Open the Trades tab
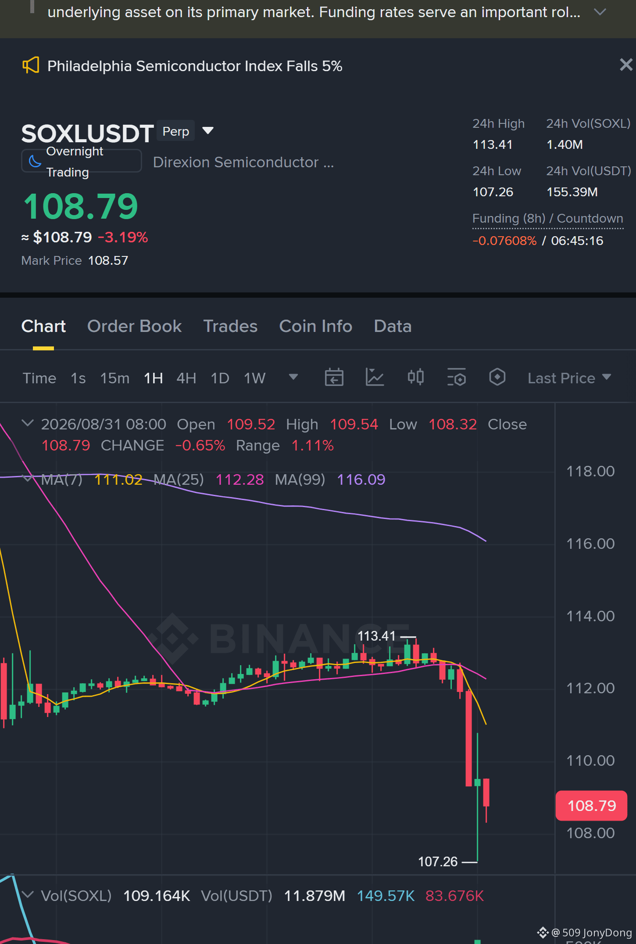The width and height of the screenshot is (636, 944). (230, 326)
